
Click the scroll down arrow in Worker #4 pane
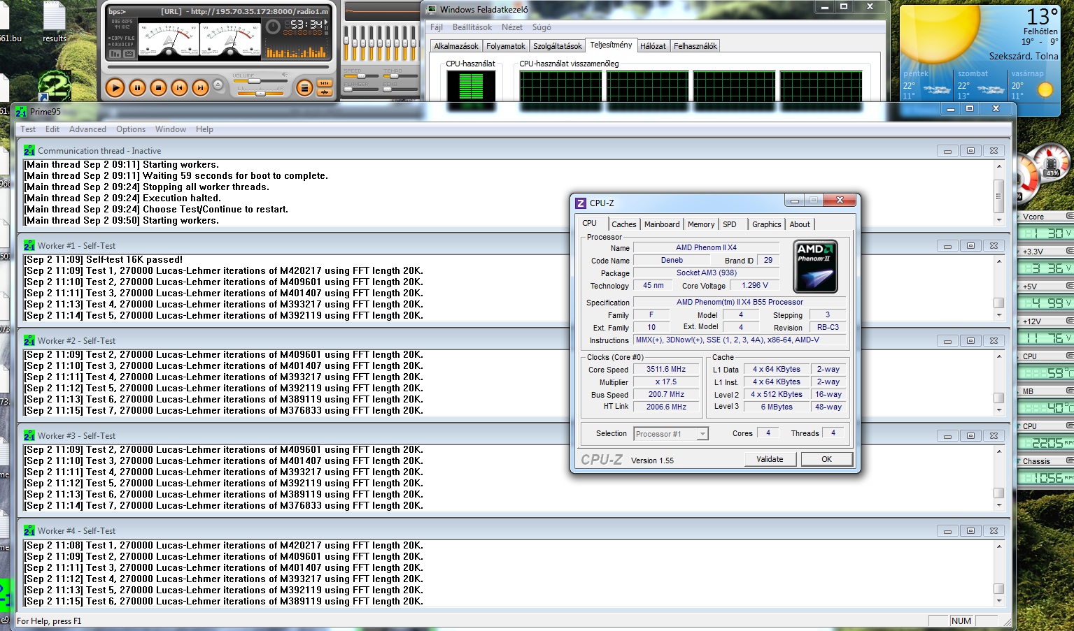click(x=999, y=601)
